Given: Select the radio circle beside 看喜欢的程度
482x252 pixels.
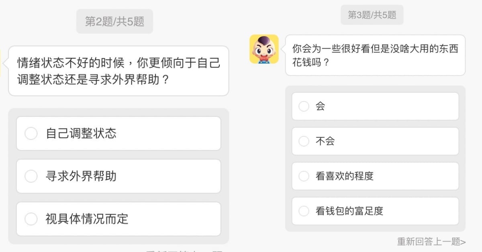Looking at the screenshot, I should pos(304,176).
